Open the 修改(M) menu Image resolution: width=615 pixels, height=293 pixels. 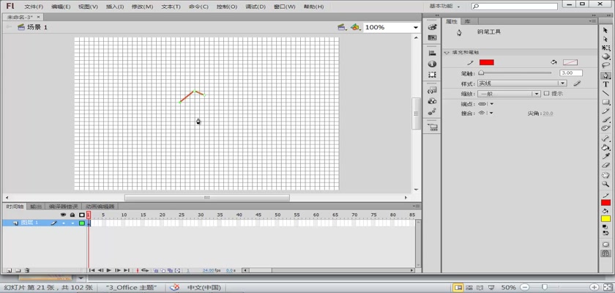[x=142, y=7]
